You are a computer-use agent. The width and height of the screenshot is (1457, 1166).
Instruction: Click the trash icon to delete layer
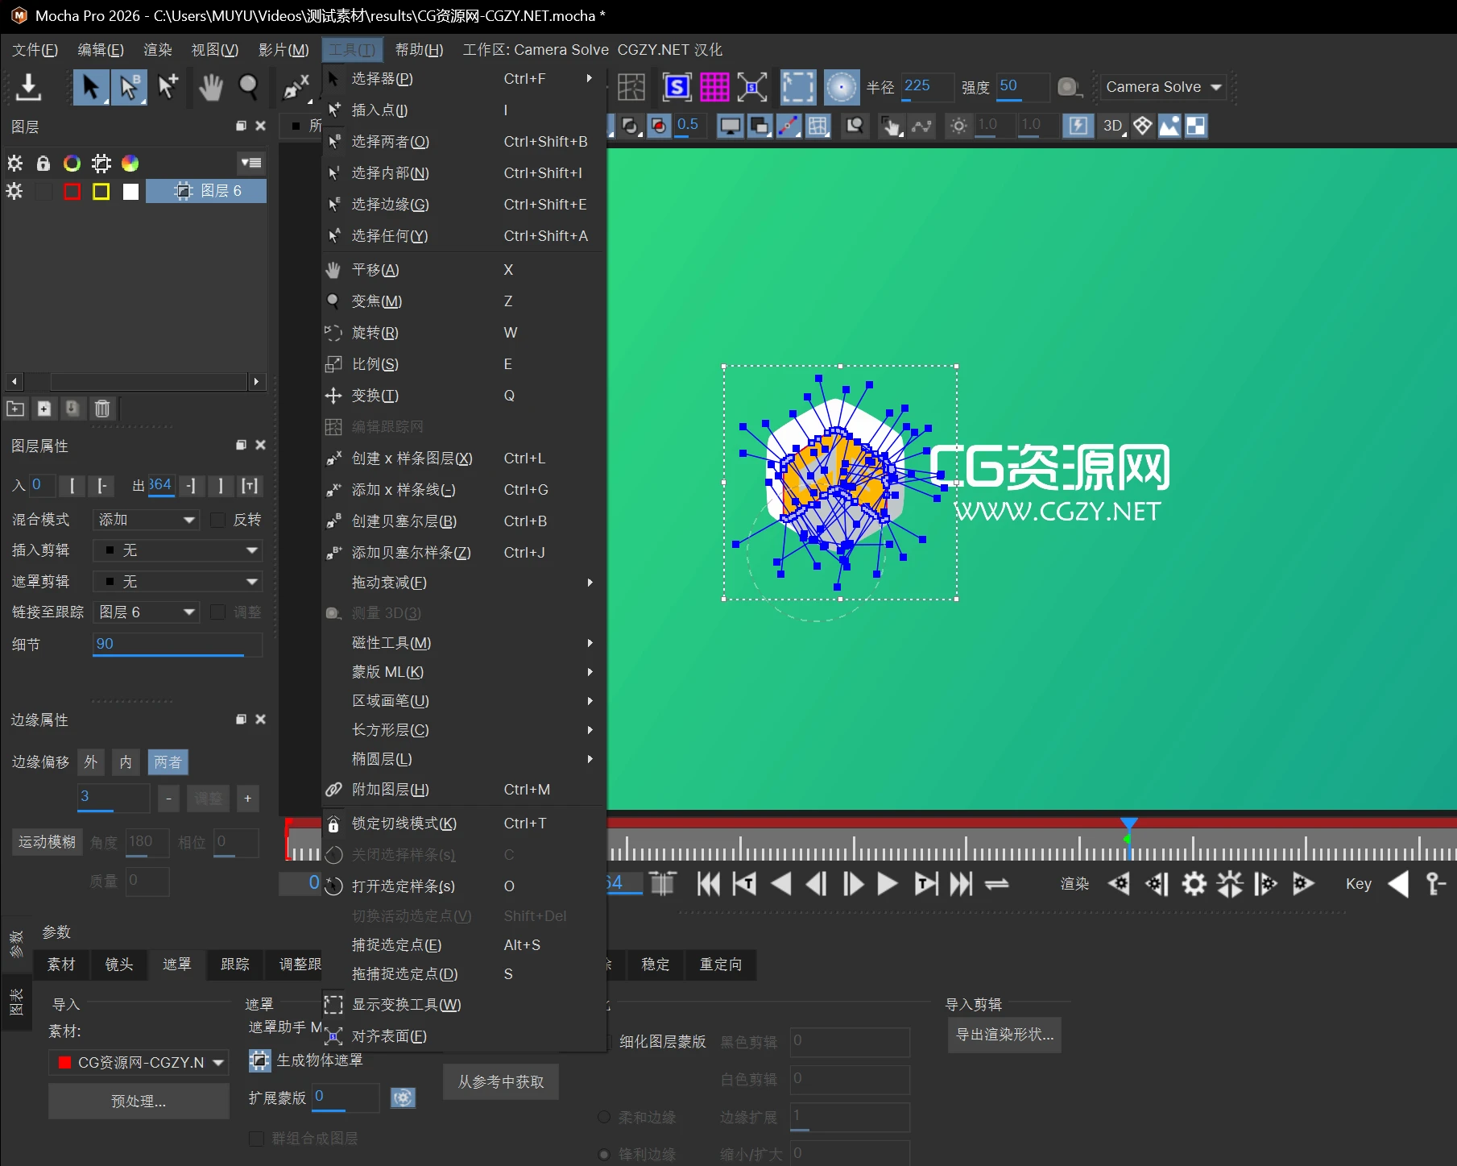(101, 409)
